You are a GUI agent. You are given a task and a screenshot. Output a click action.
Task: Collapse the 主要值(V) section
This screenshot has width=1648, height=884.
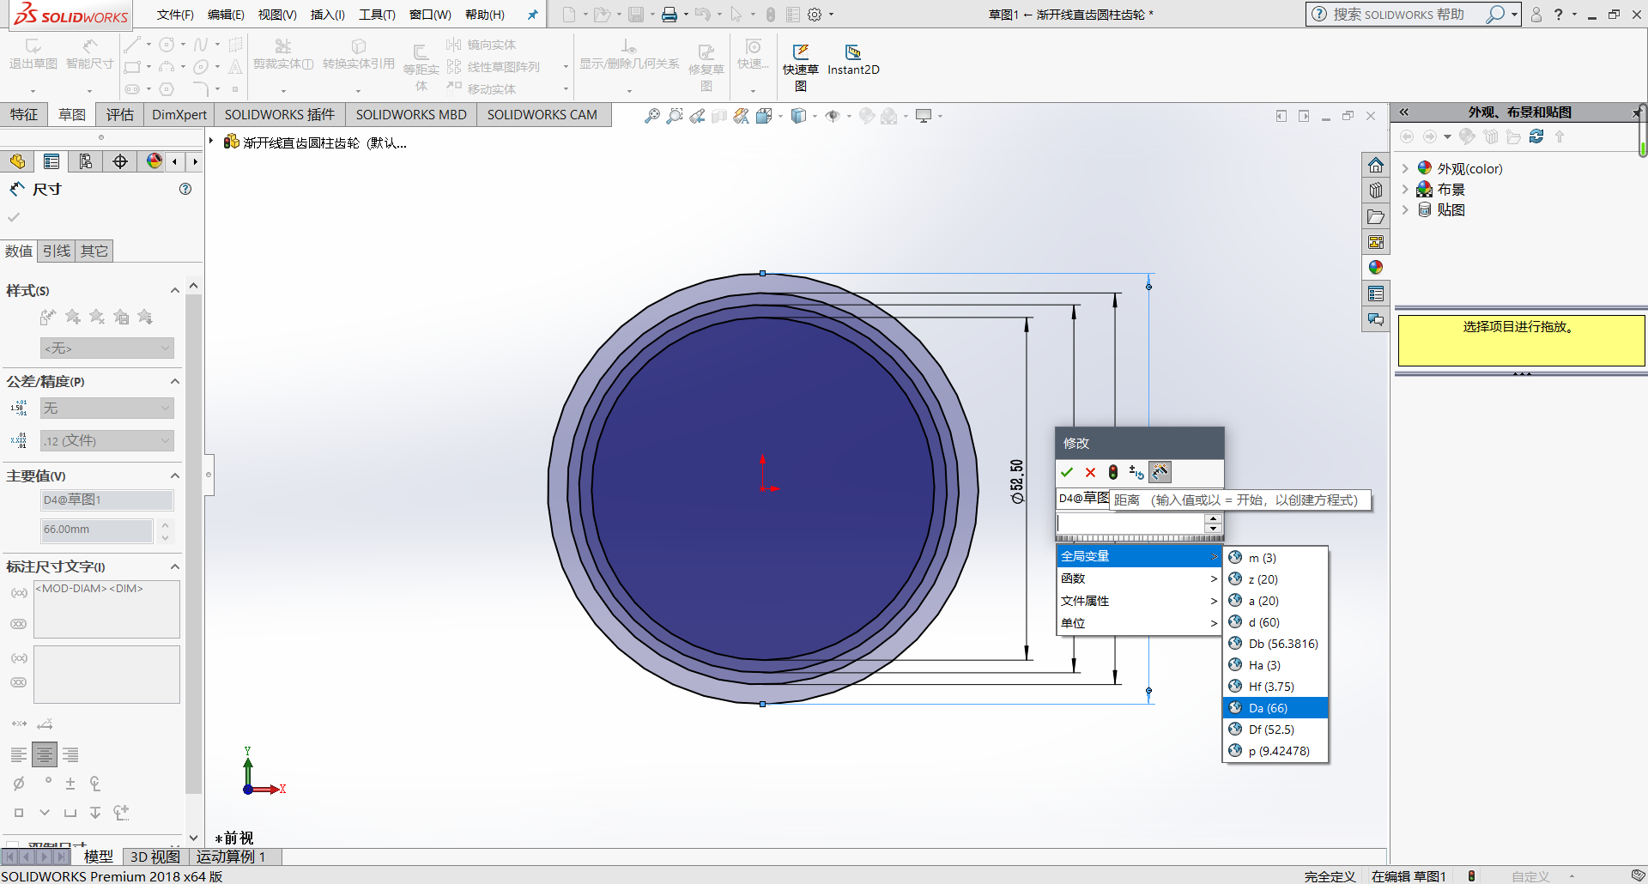pos(175,475)
